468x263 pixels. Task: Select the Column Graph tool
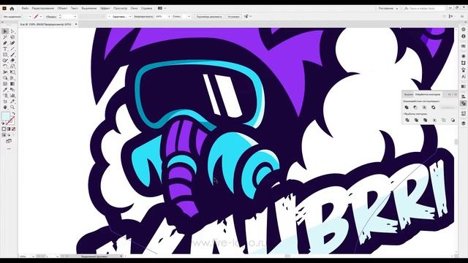click(12, 96)
